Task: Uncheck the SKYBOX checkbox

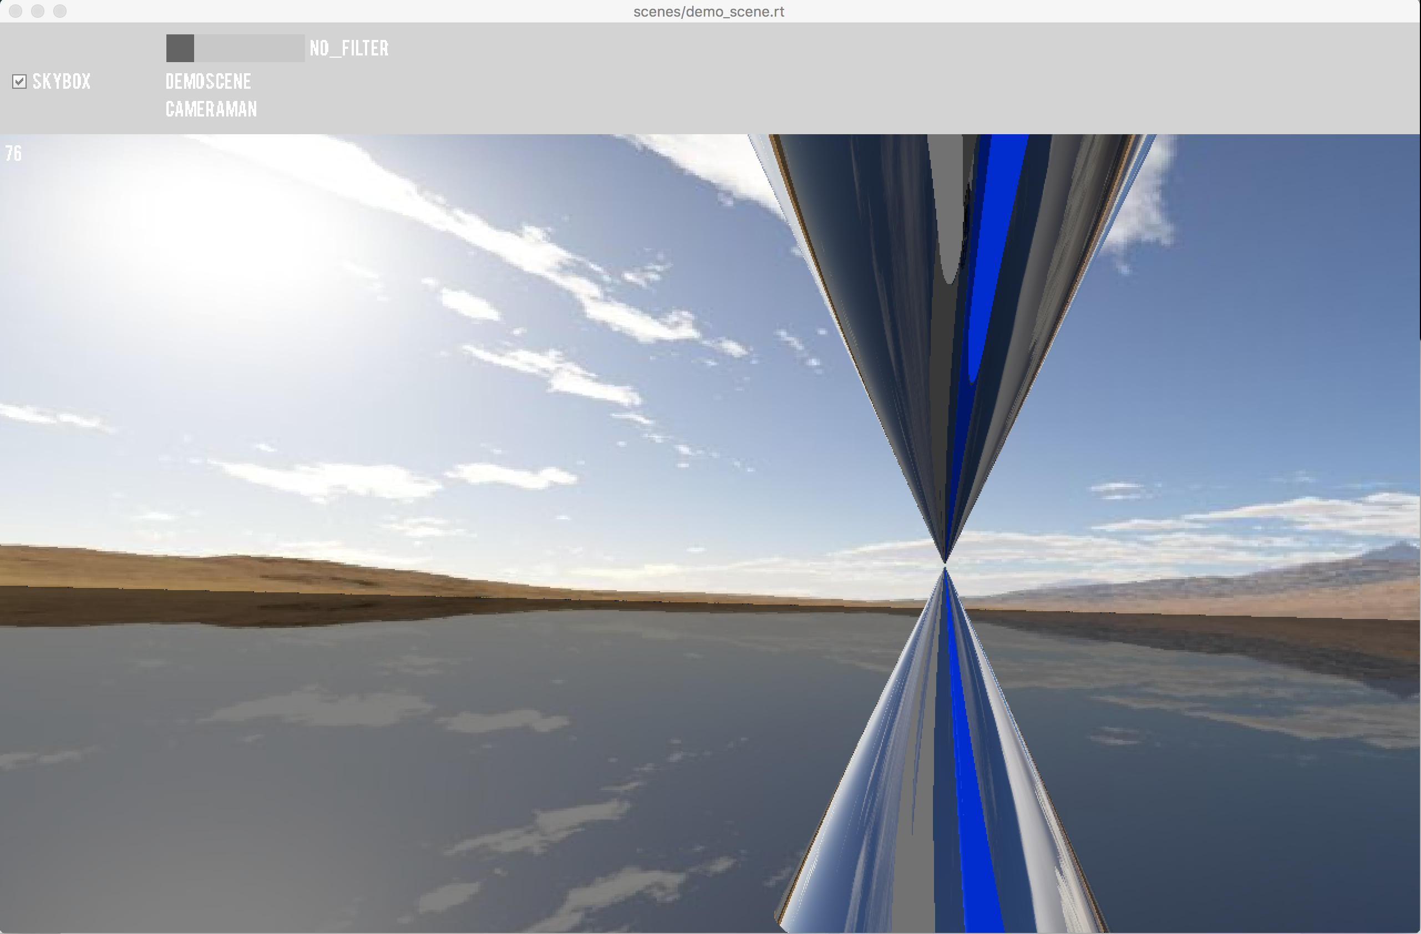Action: point(19,81)
